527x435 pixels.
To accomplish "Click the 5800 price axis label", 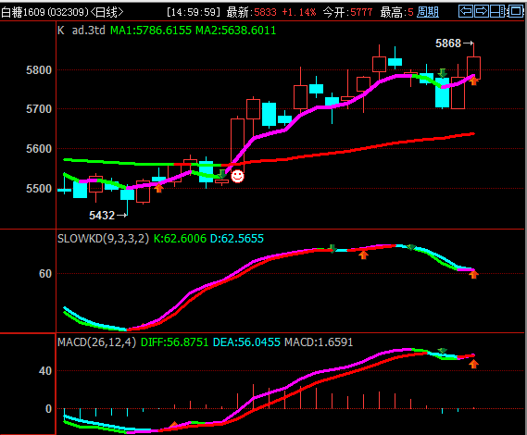I will (39, 69).
